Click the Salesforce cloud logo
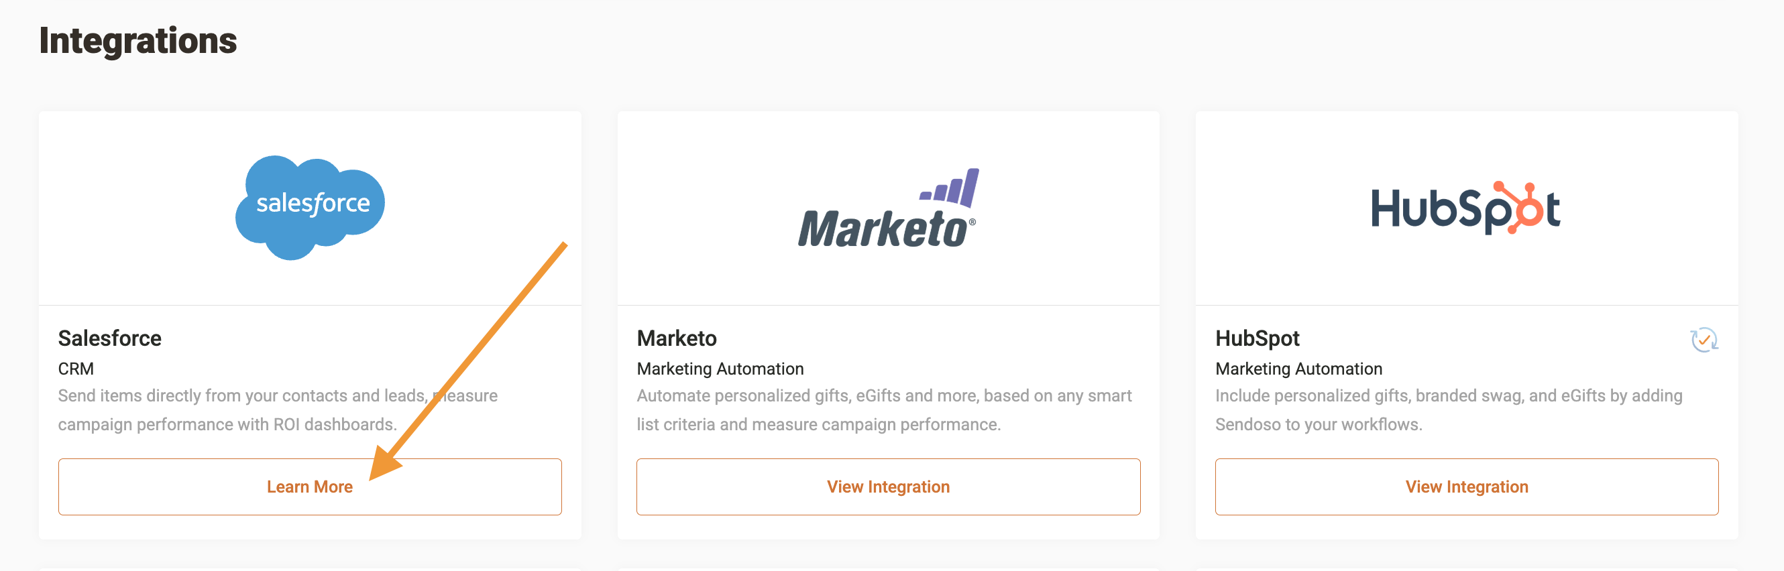The height and width of the screenshot is (571, 1784). click(310, 206)
